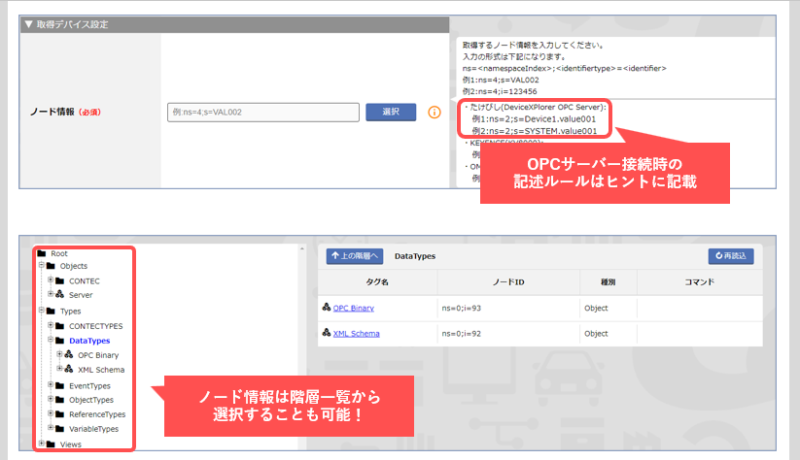This screenshot has width=800, height=460.
Task: Click the CONTEC folder icon
Action: click(60, 280)
